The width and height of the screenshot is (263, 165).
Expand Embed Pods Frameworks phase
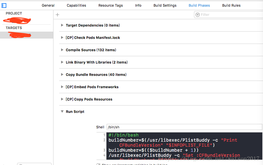coord(62,87)
